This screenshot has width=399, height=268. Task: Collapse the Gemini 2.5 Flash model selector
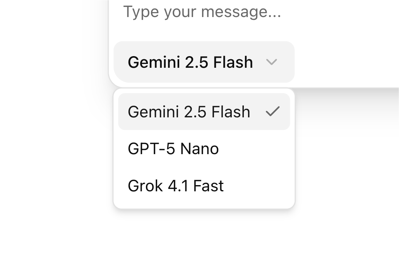click(204, 62)
